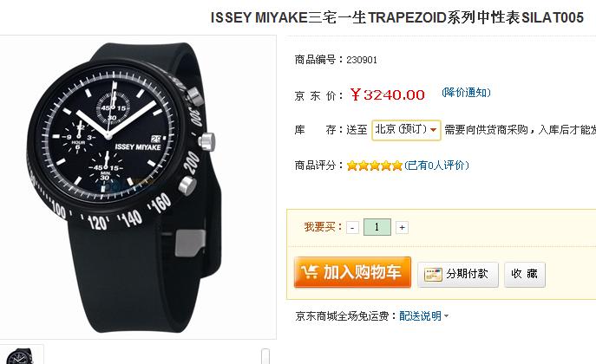596x364 pixels.
Task: Click the thumbnail strip scroll arrow
Action: point(265,356)
